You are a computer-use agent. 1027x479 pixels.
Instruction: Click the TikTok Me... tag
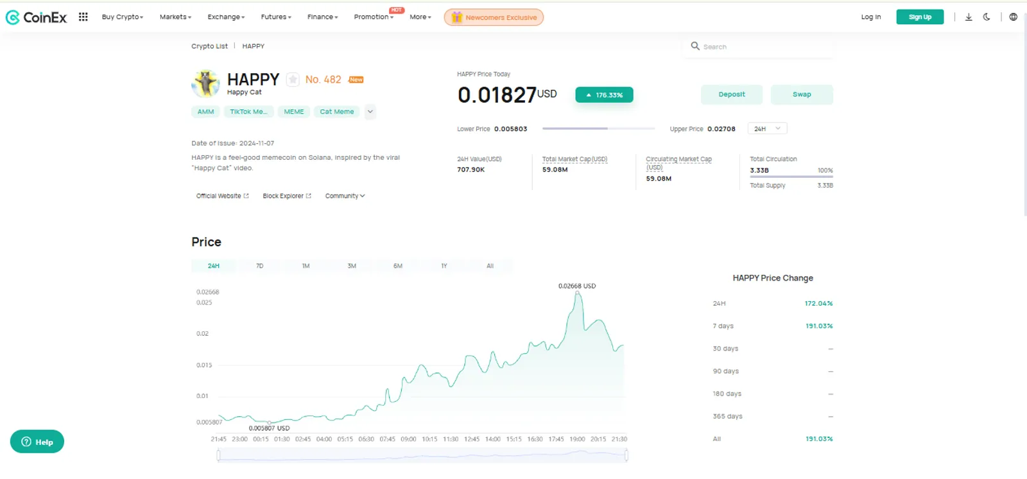248,112
